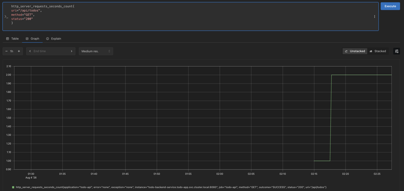404x191 pixels.
Task: Run the query with Execute button
Action: 390,6
